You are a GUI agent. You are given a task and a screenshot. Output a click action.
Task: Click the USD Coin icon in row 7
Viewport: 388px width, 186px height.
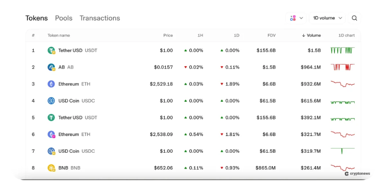[51, 151]
